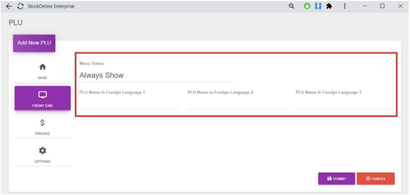Switch to the Pricing tab
Viewport: 410px width, 195px height.
point(42,127)
